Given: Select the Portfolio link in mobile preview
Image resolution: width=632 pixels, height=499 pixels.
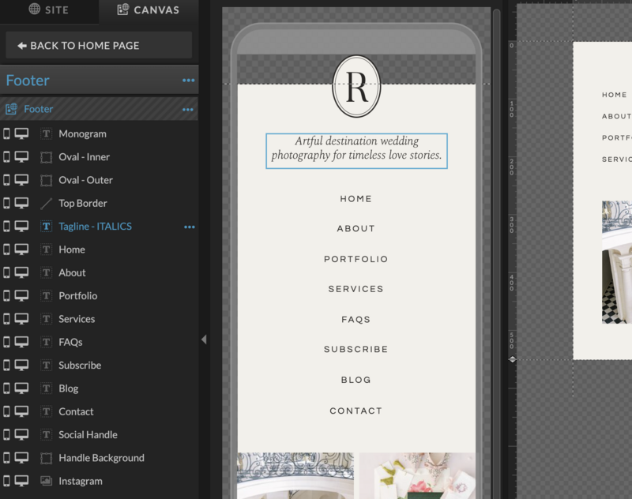Looking at the screenshot, I should click(x=356, y=259).
